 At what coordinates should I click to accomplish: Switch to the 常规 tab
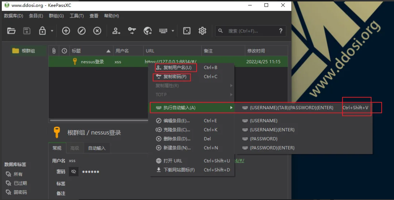pos(57,148)
